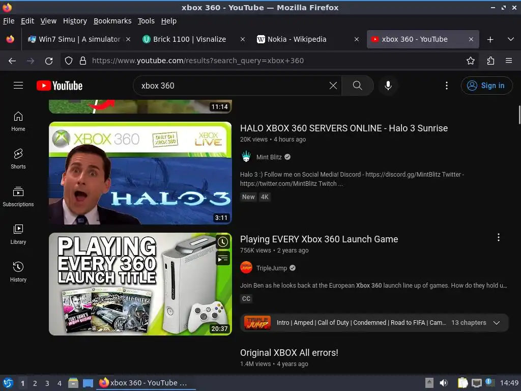Click the page vertical scrollbar

(519, 115)
